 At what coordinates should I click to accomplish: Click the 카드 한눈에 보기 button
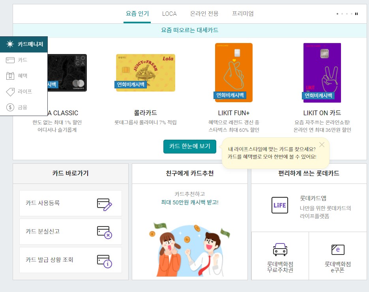pyautogui.click(x=190, y=146)
